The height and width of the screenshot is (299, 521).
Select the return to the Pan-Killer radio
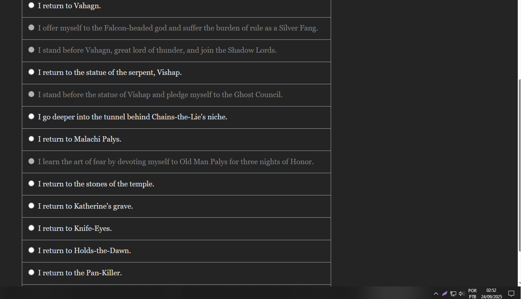pos(32,272)
